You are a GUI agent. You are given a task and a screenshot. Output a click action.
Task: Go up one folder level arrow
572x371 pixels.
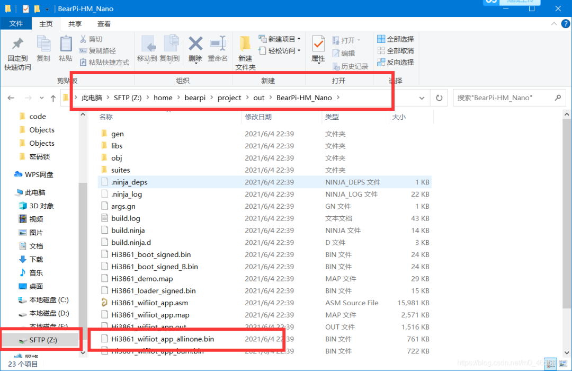pyautogui.click(x=53, y=98)
